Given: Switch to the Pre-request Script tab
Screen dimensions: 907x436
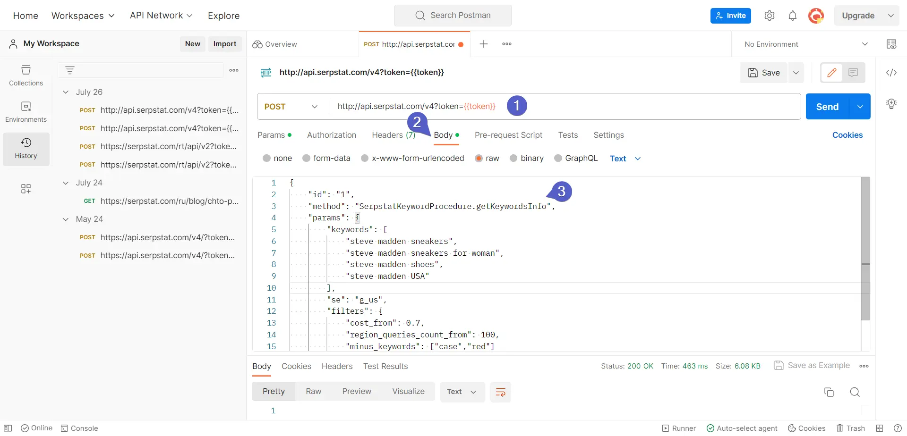Looking at the screenshot, I should tap(508, 135).
